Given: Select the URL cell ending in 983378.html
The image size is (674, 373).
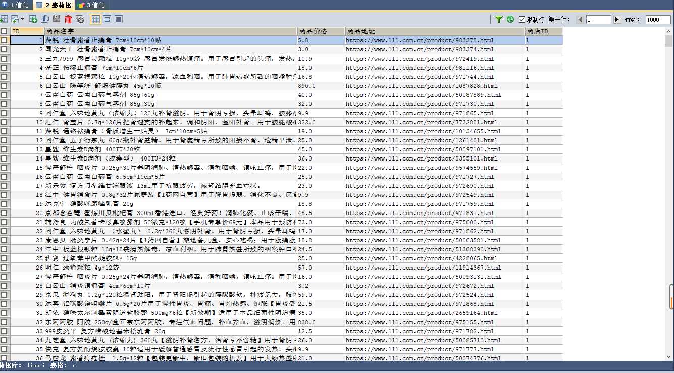Looking at the screenshot, I should coord(435,40).
